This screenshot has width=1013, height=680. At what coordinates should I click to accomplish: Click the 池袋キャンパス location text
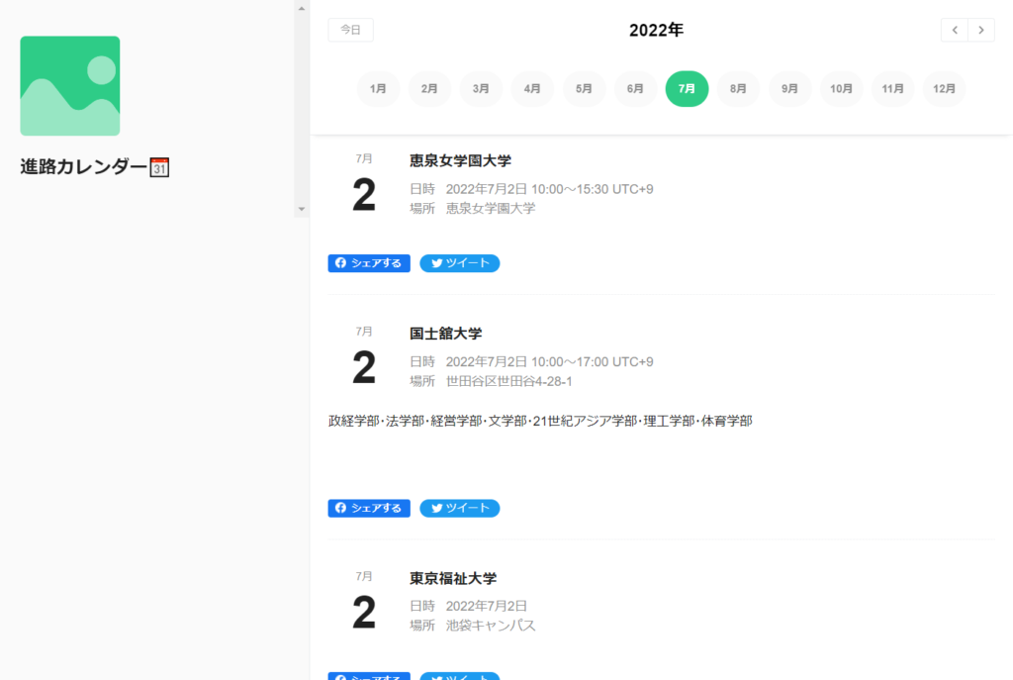(x=491, y=626)
